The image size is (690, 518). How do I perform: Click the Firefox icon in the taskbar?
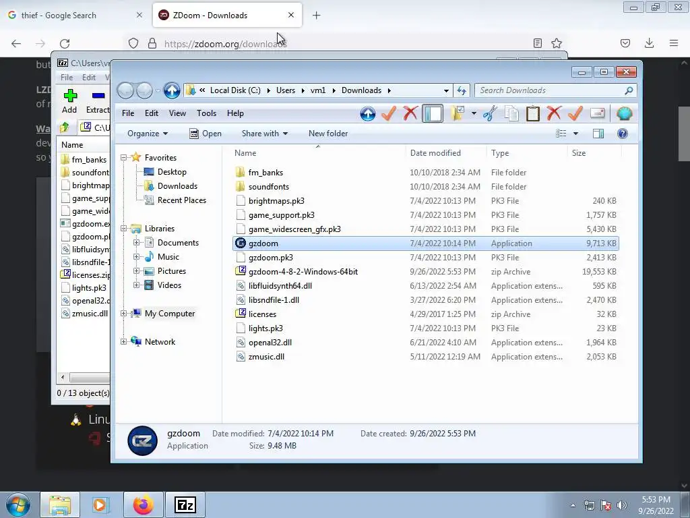point(144,505)
